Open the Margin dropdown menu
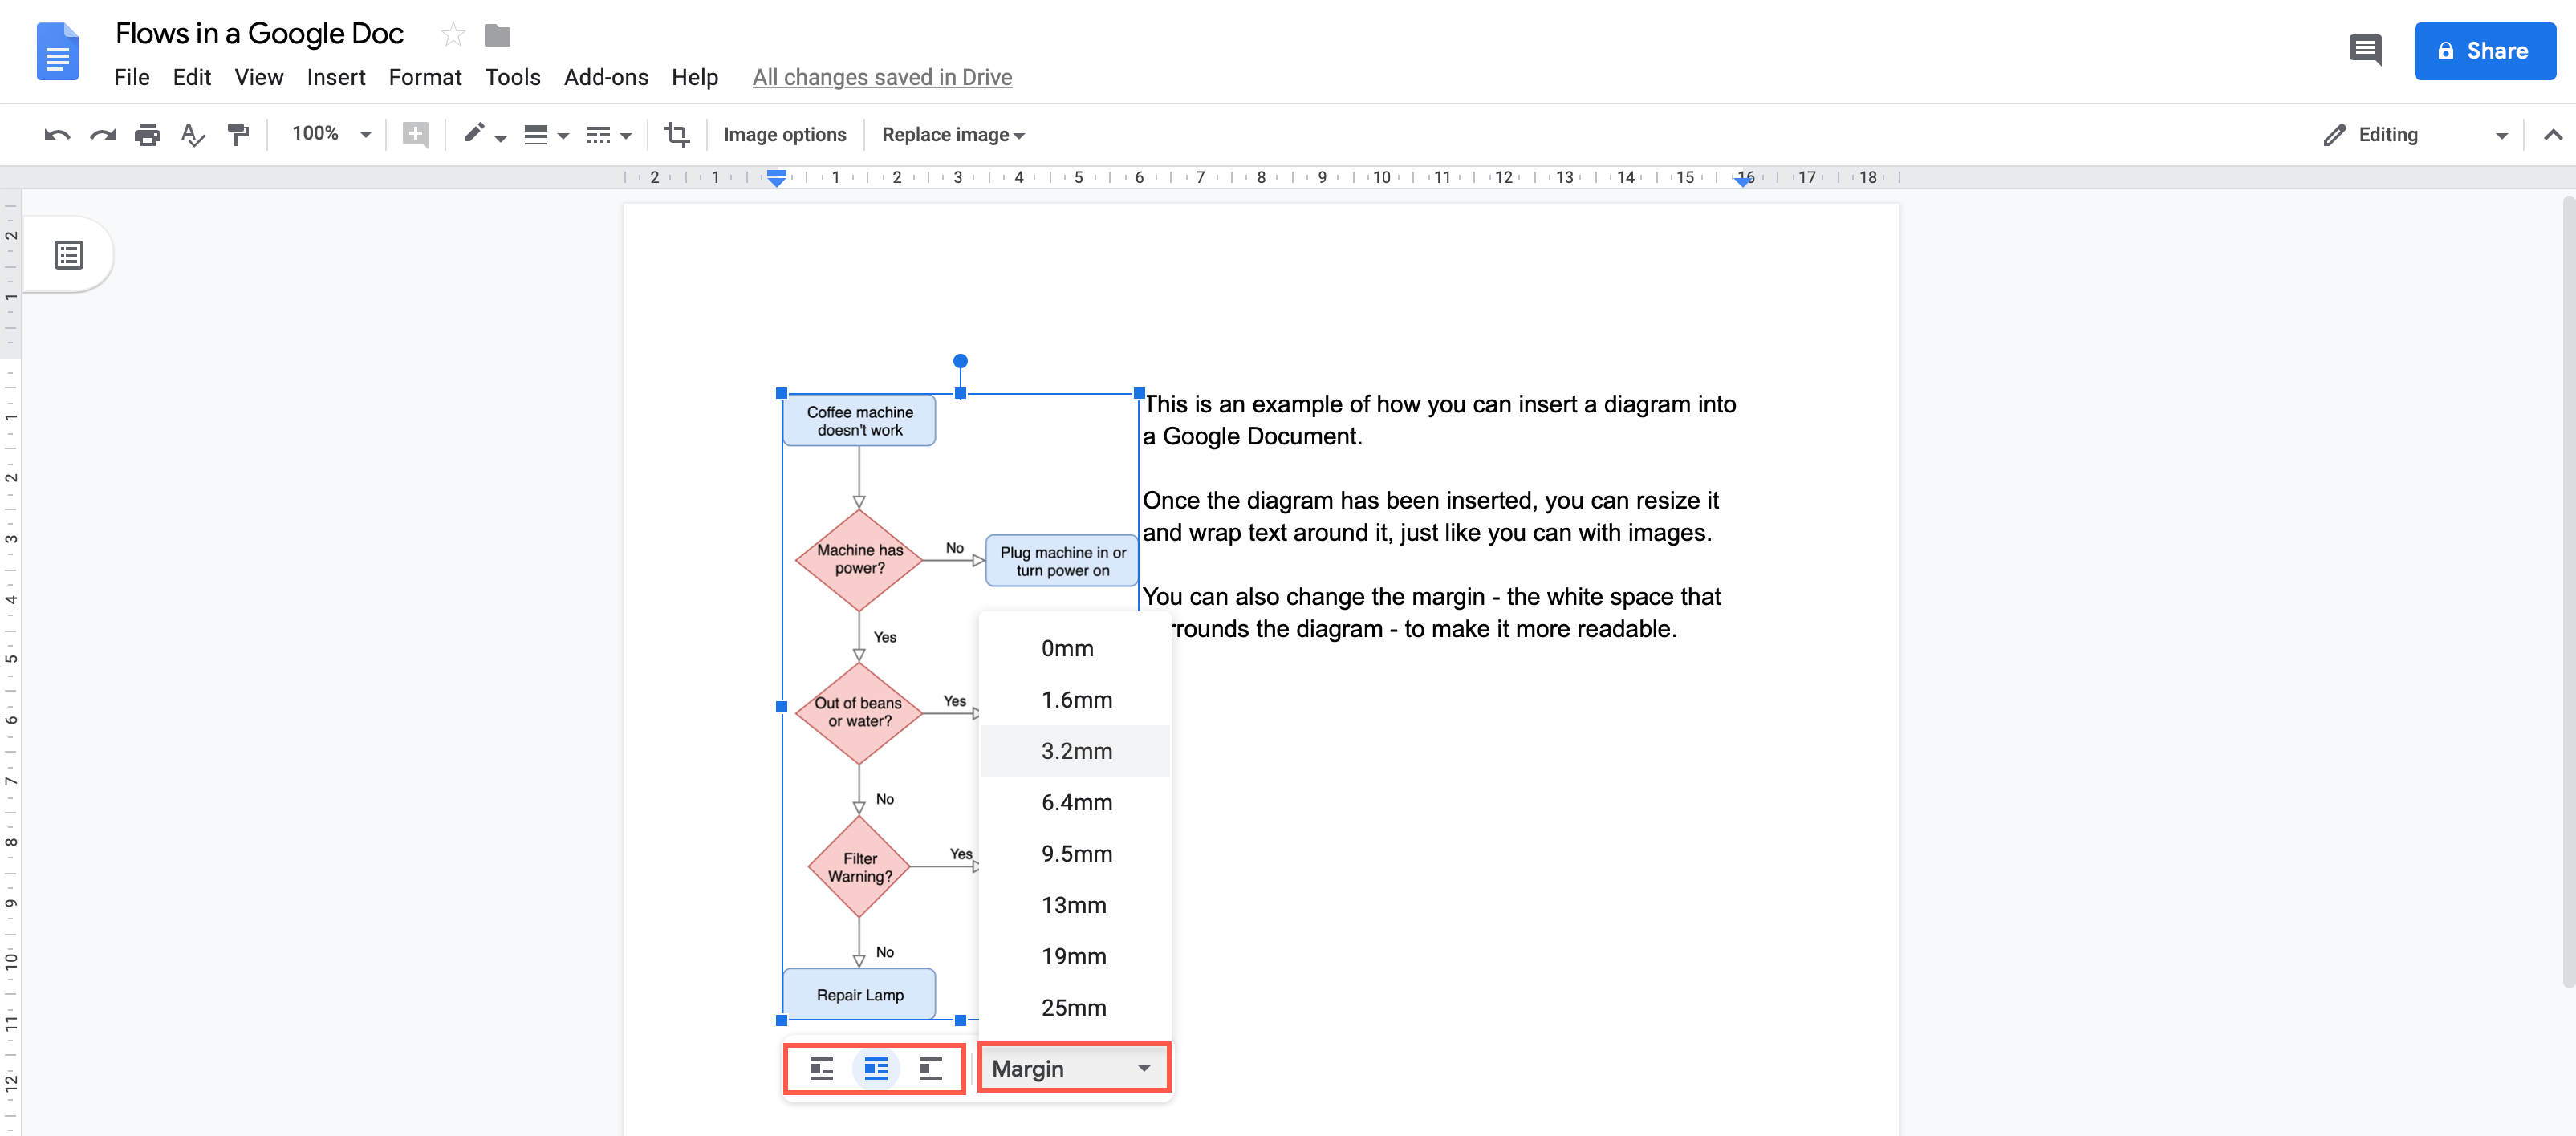Image resolution: width=2576 pixels, height=1136 pixels. tap(1070, 1069)
